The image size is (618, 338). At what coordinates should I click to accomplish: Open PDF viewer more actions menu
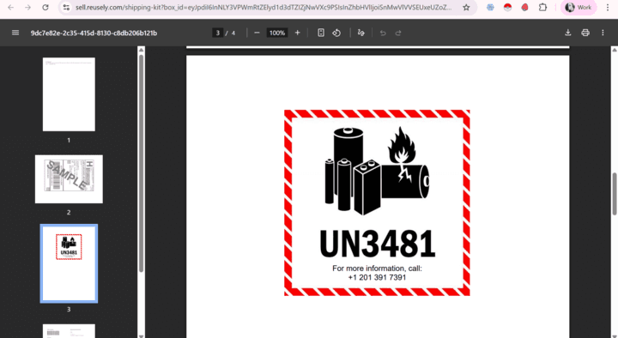[x=603, y=33]
